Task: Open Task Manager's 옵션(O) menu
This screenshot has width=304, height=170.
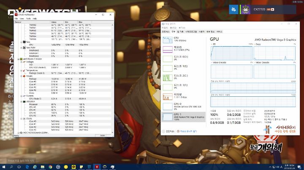Action: (173, 28)
